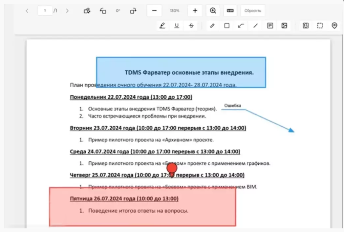
Task: Rotate the document counterclockwise
Action: tap(103, 11)
